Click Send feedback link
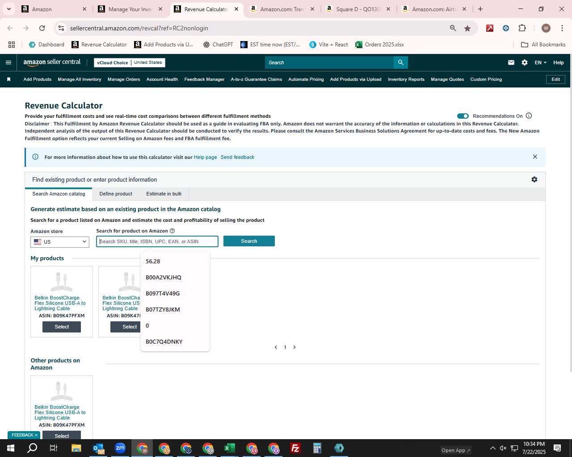The image size is (572, 457). [237, 157]
